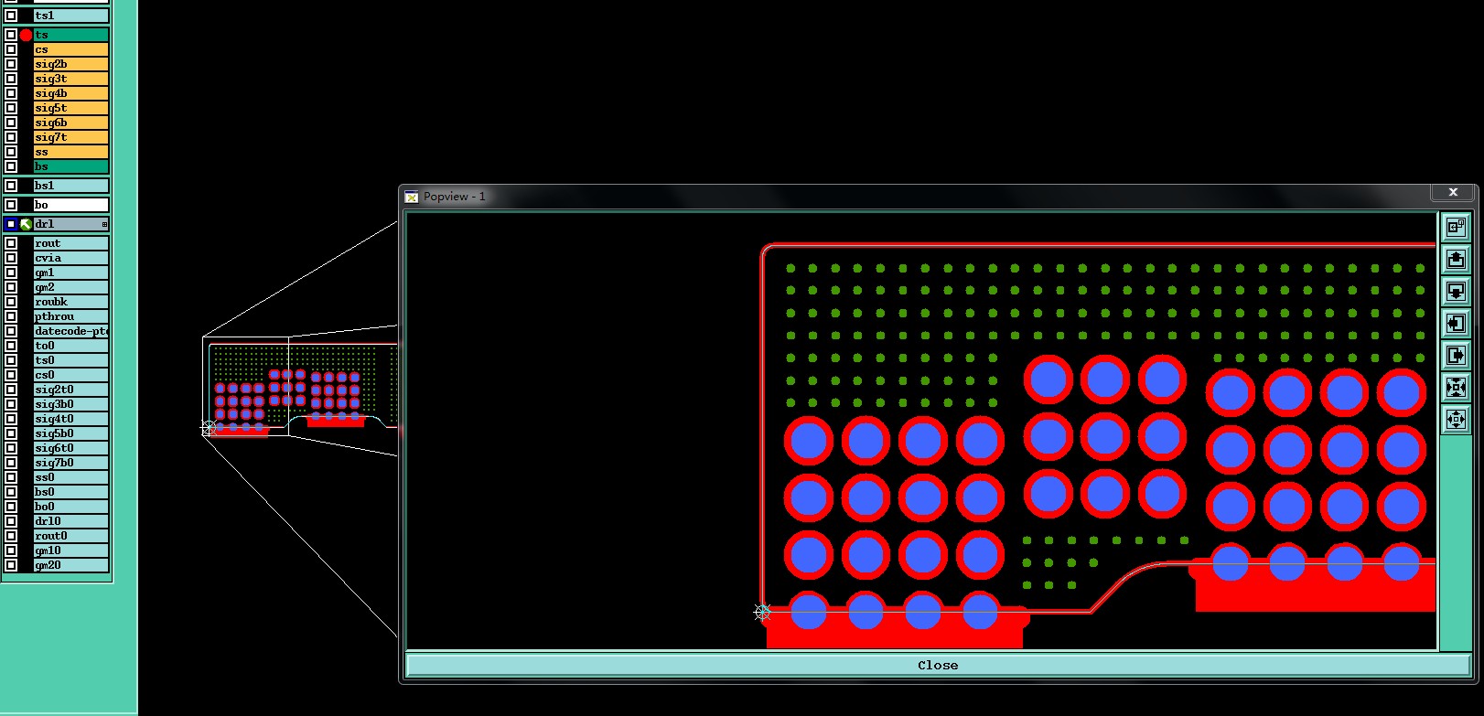Select the sig7b0 layer name
The width and height of the screenshot is (1484, 716).
pyautogui.click(x=71, y=463)
